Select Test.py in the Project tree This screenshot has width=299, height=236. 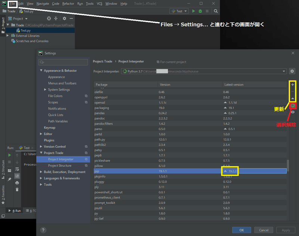[25, 30]
